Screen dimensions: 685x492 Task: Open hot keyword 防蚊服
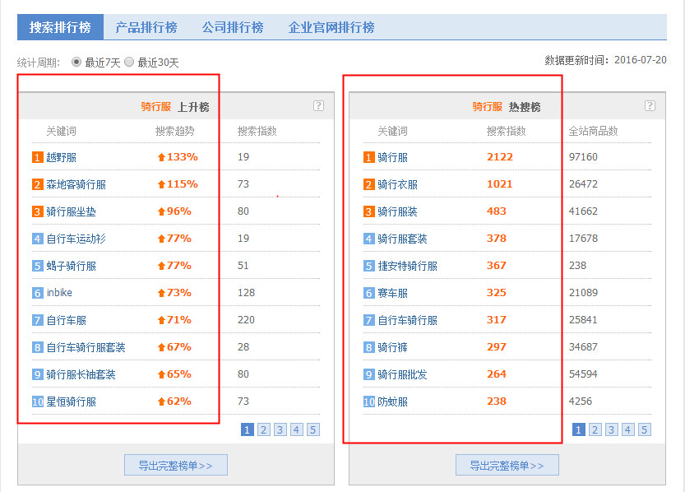click(393, 401)
